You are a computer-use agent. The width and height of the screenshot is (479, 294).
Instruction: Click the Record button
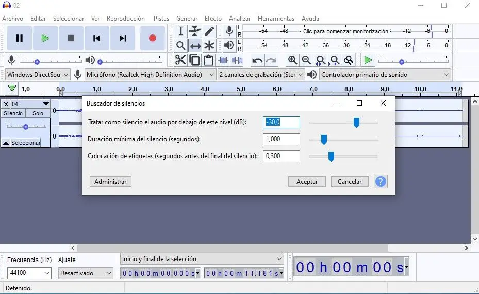[x=152, y=38]
